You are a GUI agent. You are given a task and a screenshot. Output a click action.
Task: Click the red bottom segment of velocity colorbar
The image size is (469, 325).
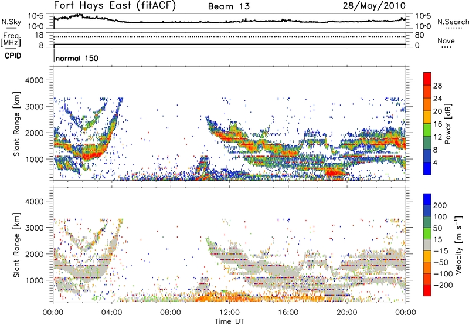tap(427, 290)
